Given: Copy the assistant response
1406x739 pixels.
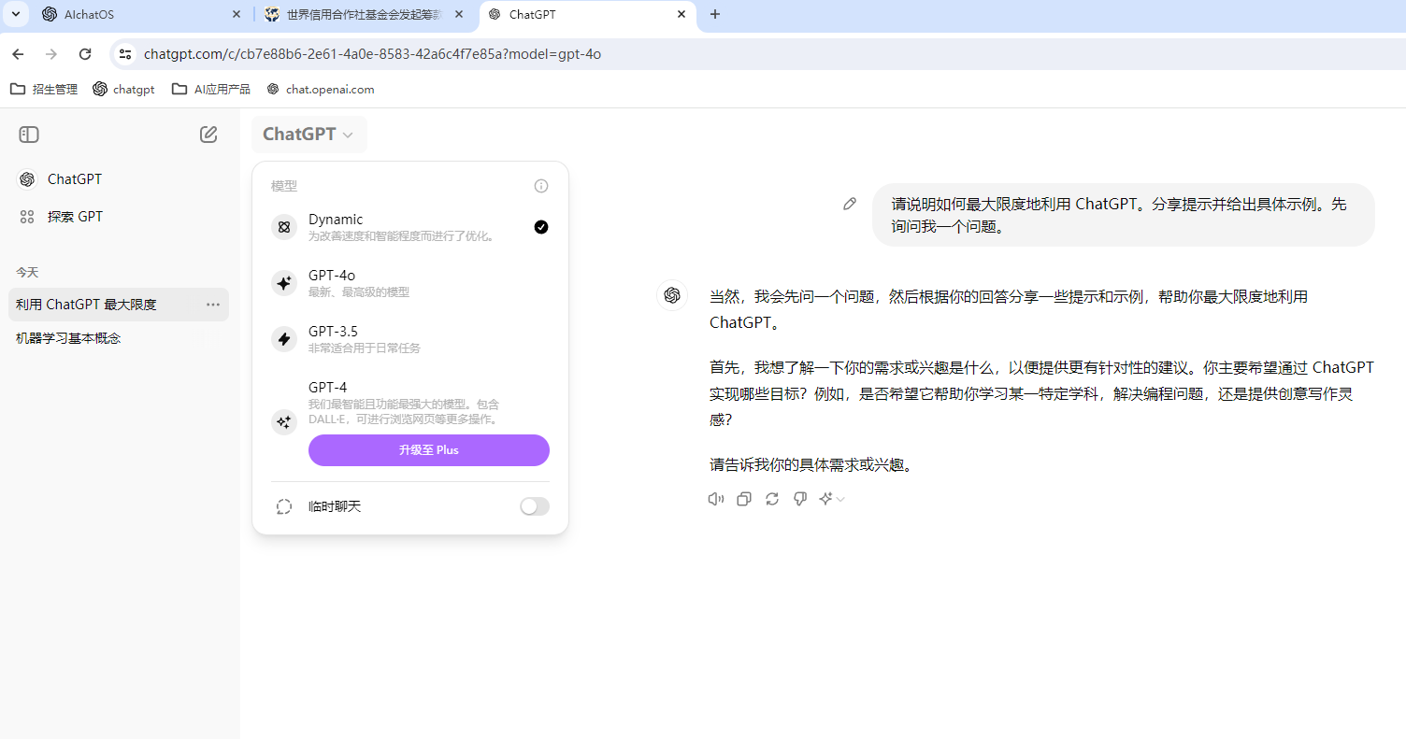Looking at the screenshot, I should pos(744,499).
